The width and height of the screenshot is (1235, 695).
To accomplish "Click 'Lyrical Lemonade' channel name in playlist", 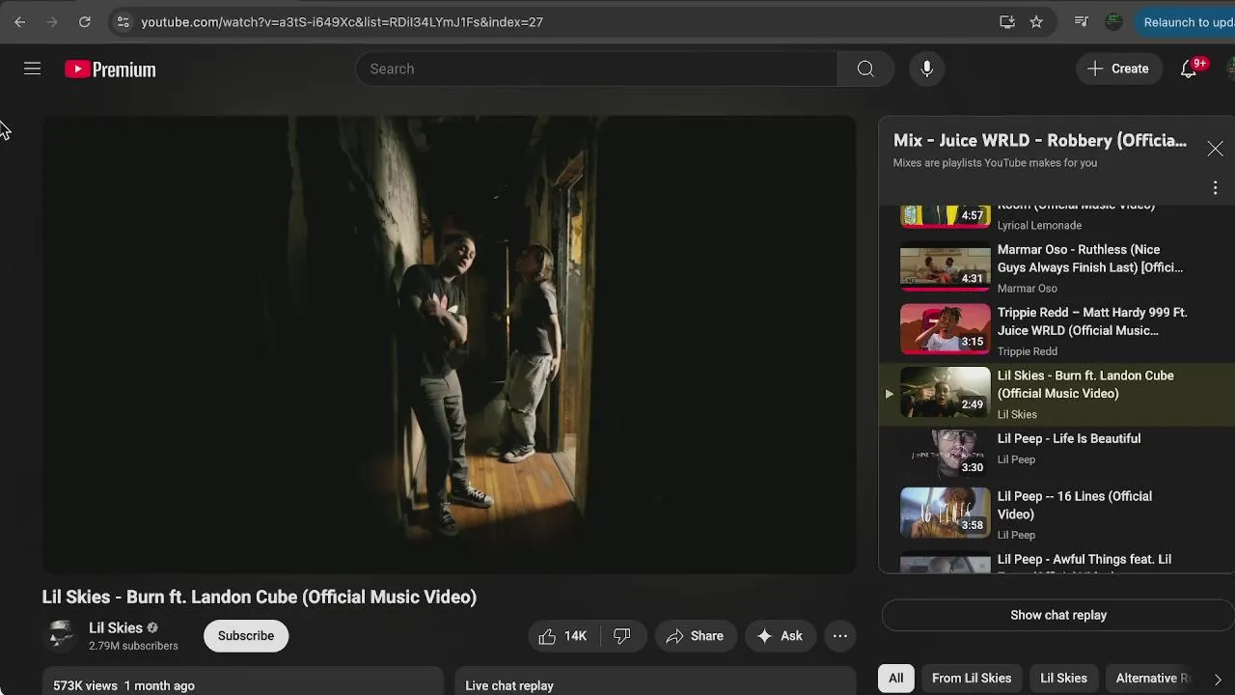I will pos(1039,225).
